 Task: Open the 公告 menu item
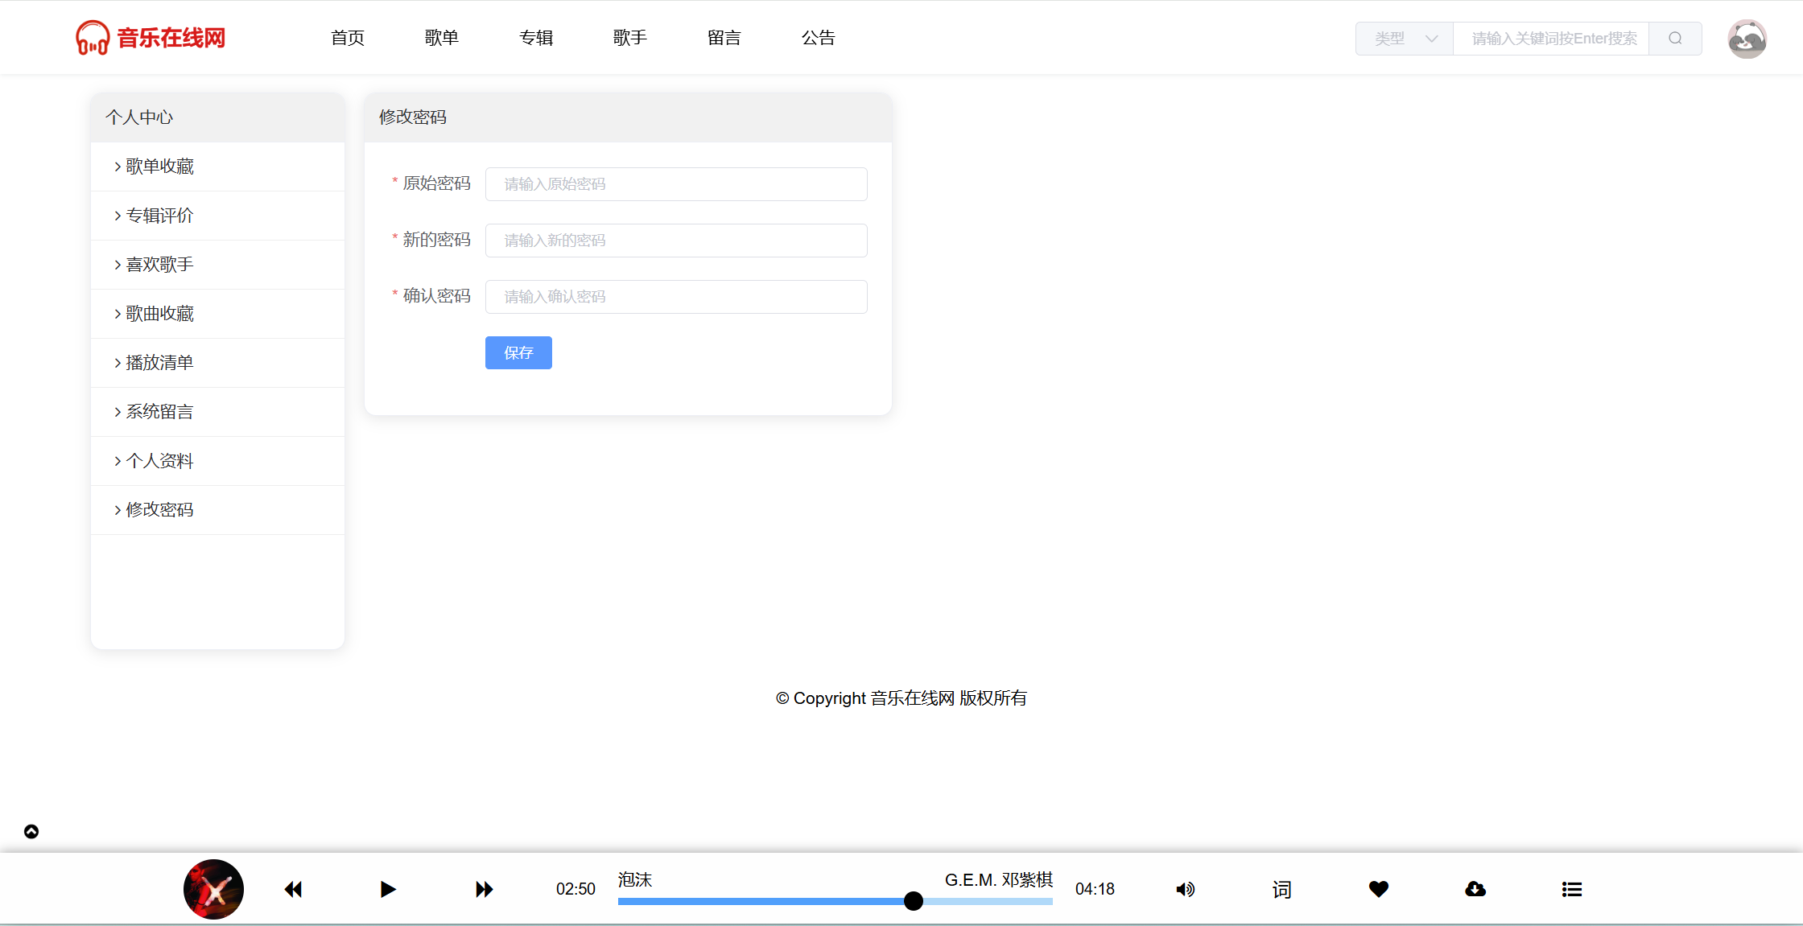[x=818, y=38]
